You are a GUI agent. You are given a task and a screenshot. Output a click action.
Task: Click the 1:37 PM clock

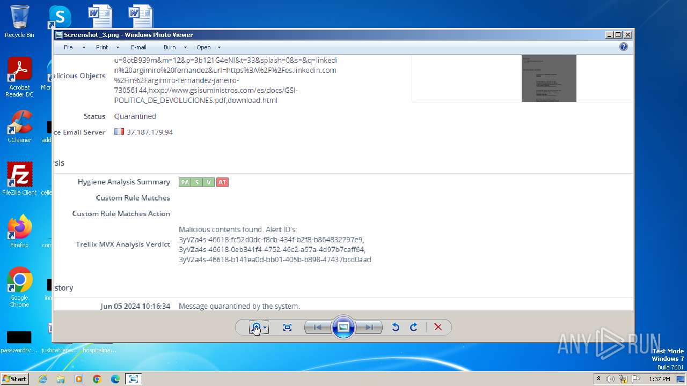point(660,379)
